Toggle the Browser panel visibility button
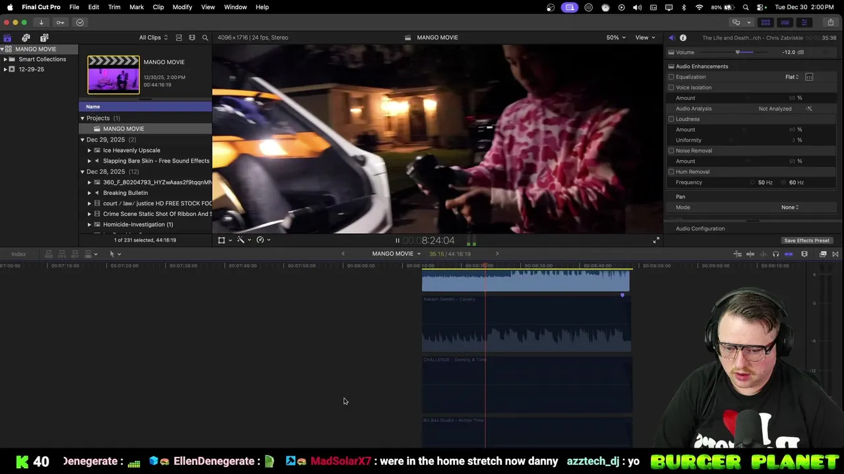 [x=766, y=22]
